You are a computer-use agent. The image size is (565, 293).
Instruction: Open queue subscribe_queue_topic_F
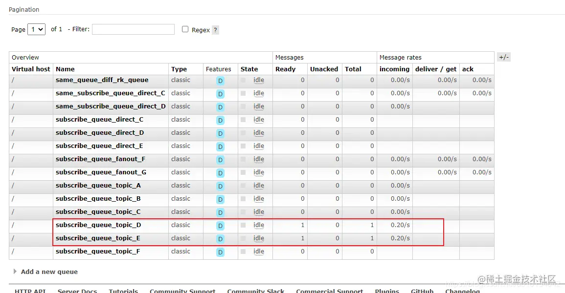pos(98,251)
